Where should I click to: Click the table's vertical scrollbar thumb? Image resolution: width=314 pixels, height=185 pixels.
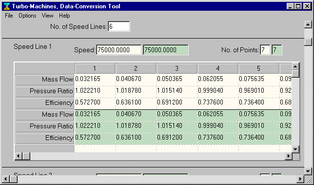coord(295,74)
